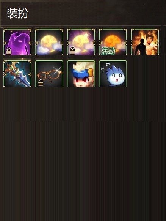Select the purple shirt costume item
Viewport: 166px width, 221px height.
[x=17, y=42]
